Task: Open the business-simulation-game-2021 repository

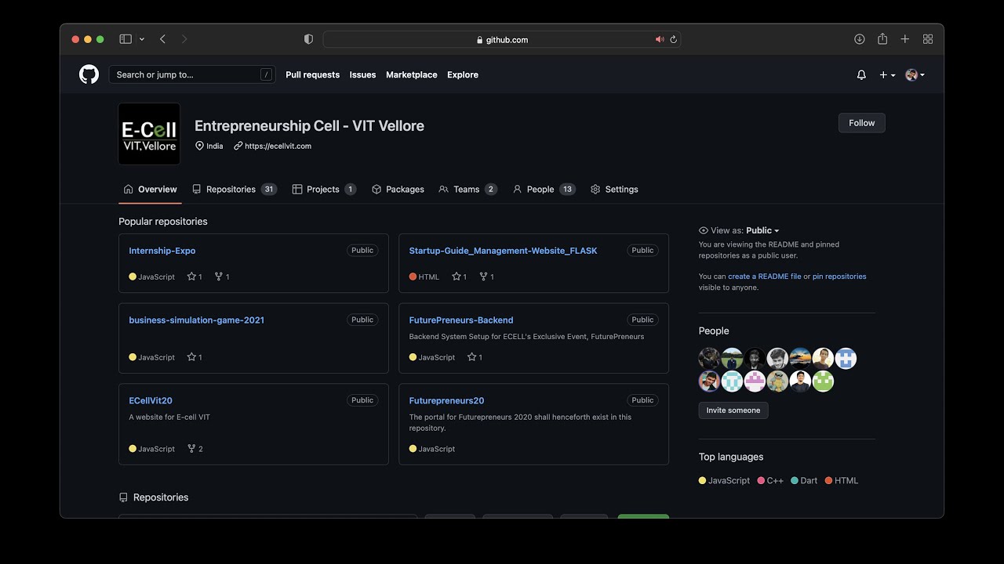Action: point(196,320)
